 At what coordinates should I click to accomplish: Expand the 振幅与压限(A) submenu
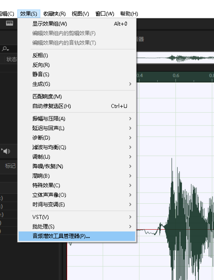pyautogui.click(x=49, y=119)
